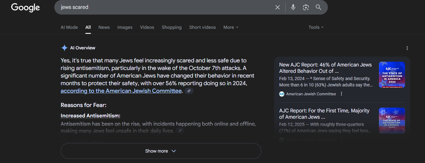Open the Images tab
Viewport: 425px width, 163px height.
[x=125, y=27]
